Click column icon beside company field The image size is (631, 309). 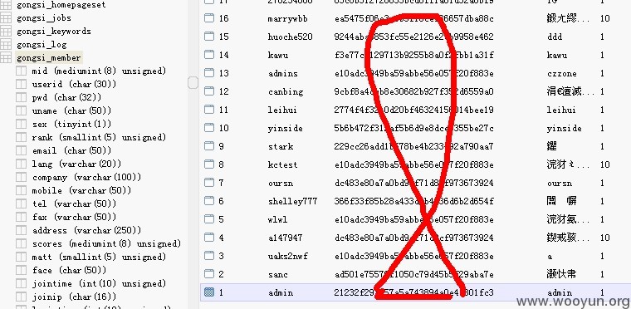point(21,178)
